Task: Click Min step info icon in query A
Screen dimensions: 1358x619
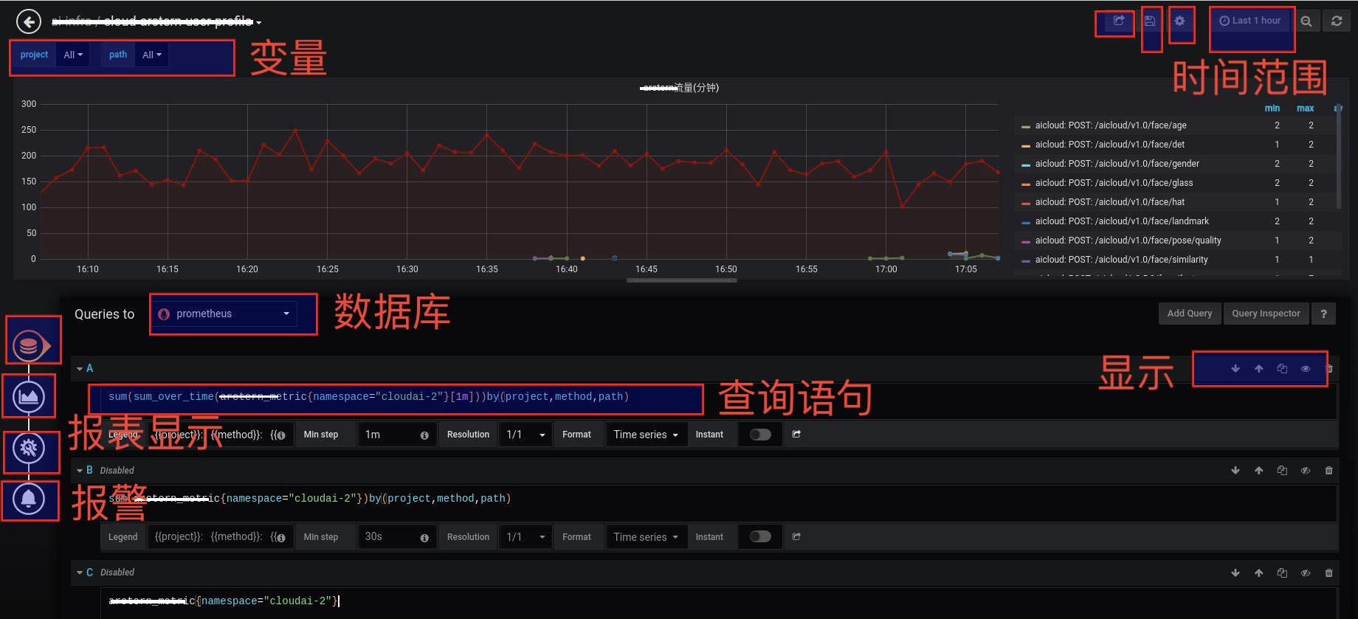Action: tap(424, 435)
